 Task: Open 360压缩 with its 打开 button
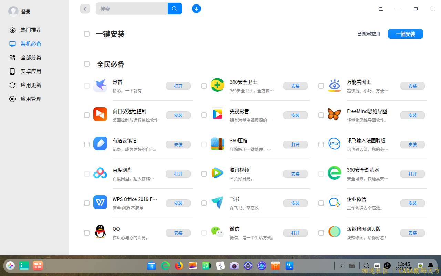[x=295, y=145]
